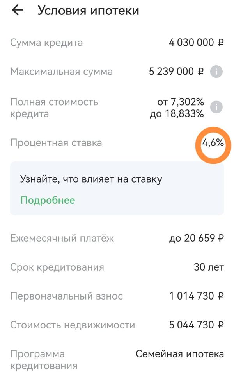The height and width of the screenshot is (384, 234).
Task: Go back using the arrow icon
Action: click(x=17, y=11)
